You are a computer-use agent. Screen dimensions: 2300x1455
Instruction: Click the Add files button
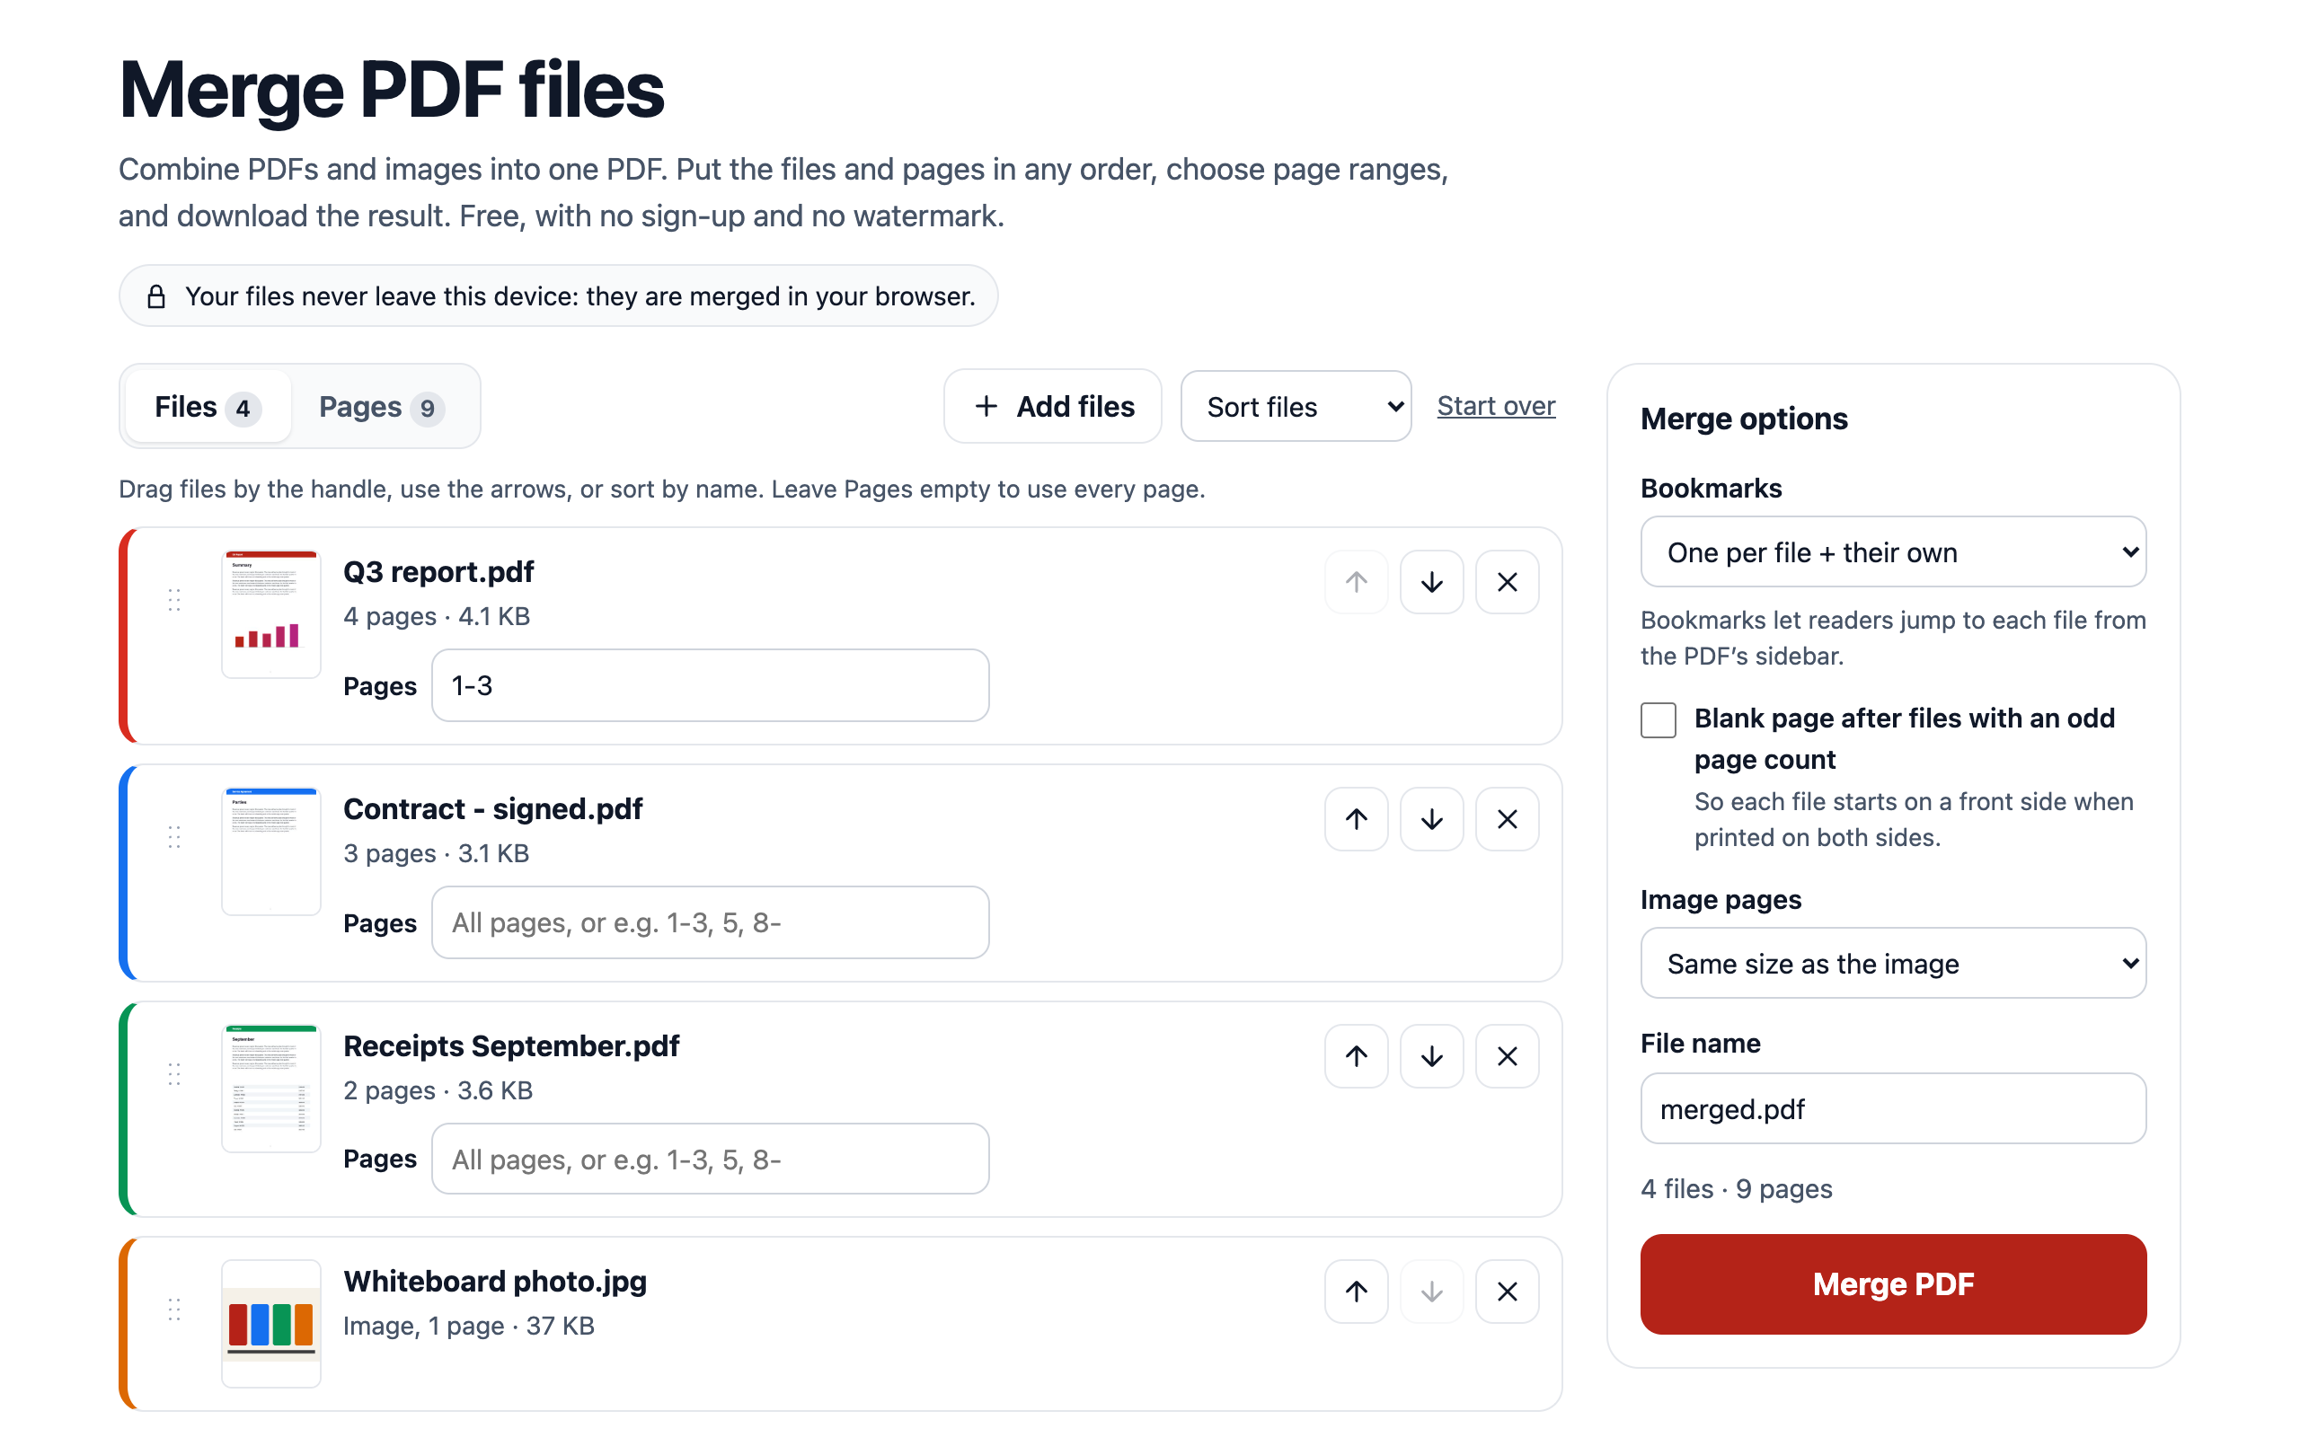pyautogui.click(x=1053, y=406)
